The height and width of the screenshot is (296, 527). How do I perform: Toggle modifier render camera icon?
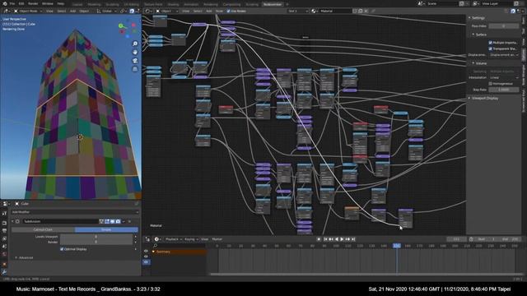tap(118, 221)
